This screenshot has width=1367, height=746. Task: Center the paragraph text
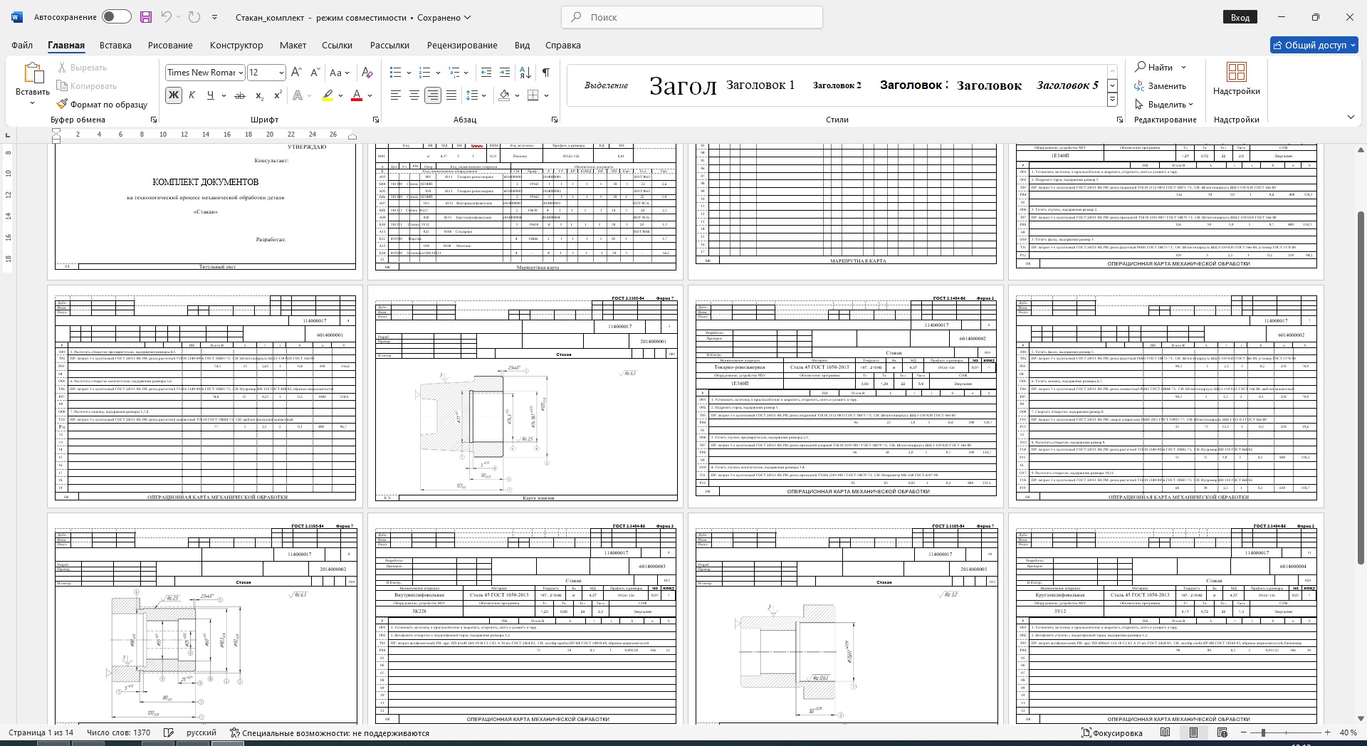tap(414, 95)
